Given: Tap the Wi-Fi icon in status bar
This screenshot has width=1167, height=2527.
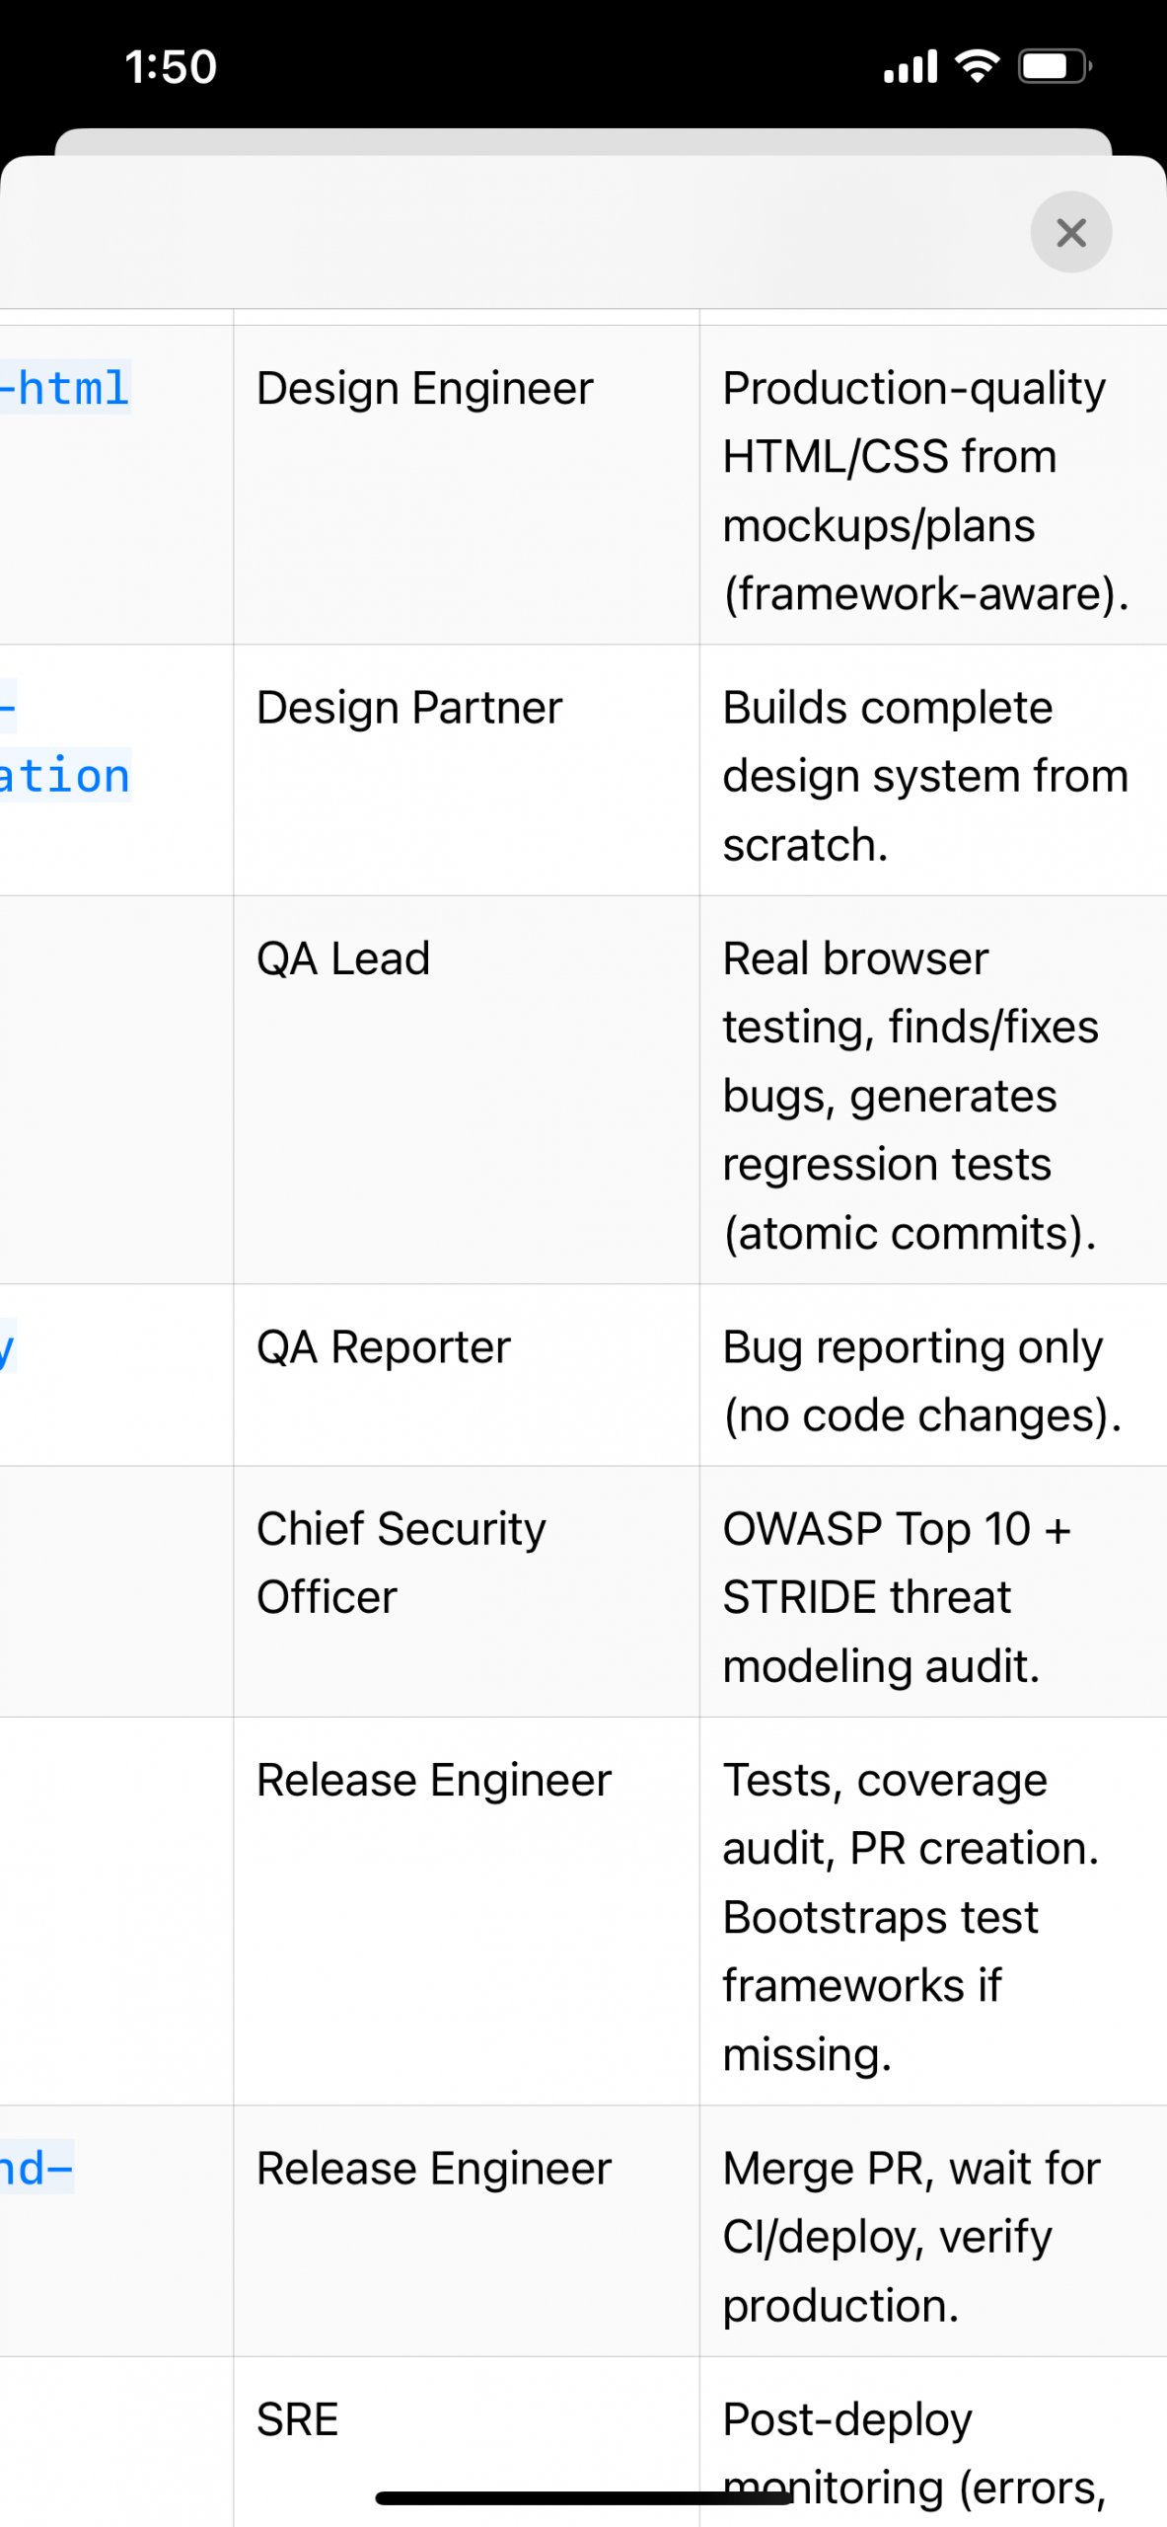Looking at the screenshot, I should (x=977, y=66).
